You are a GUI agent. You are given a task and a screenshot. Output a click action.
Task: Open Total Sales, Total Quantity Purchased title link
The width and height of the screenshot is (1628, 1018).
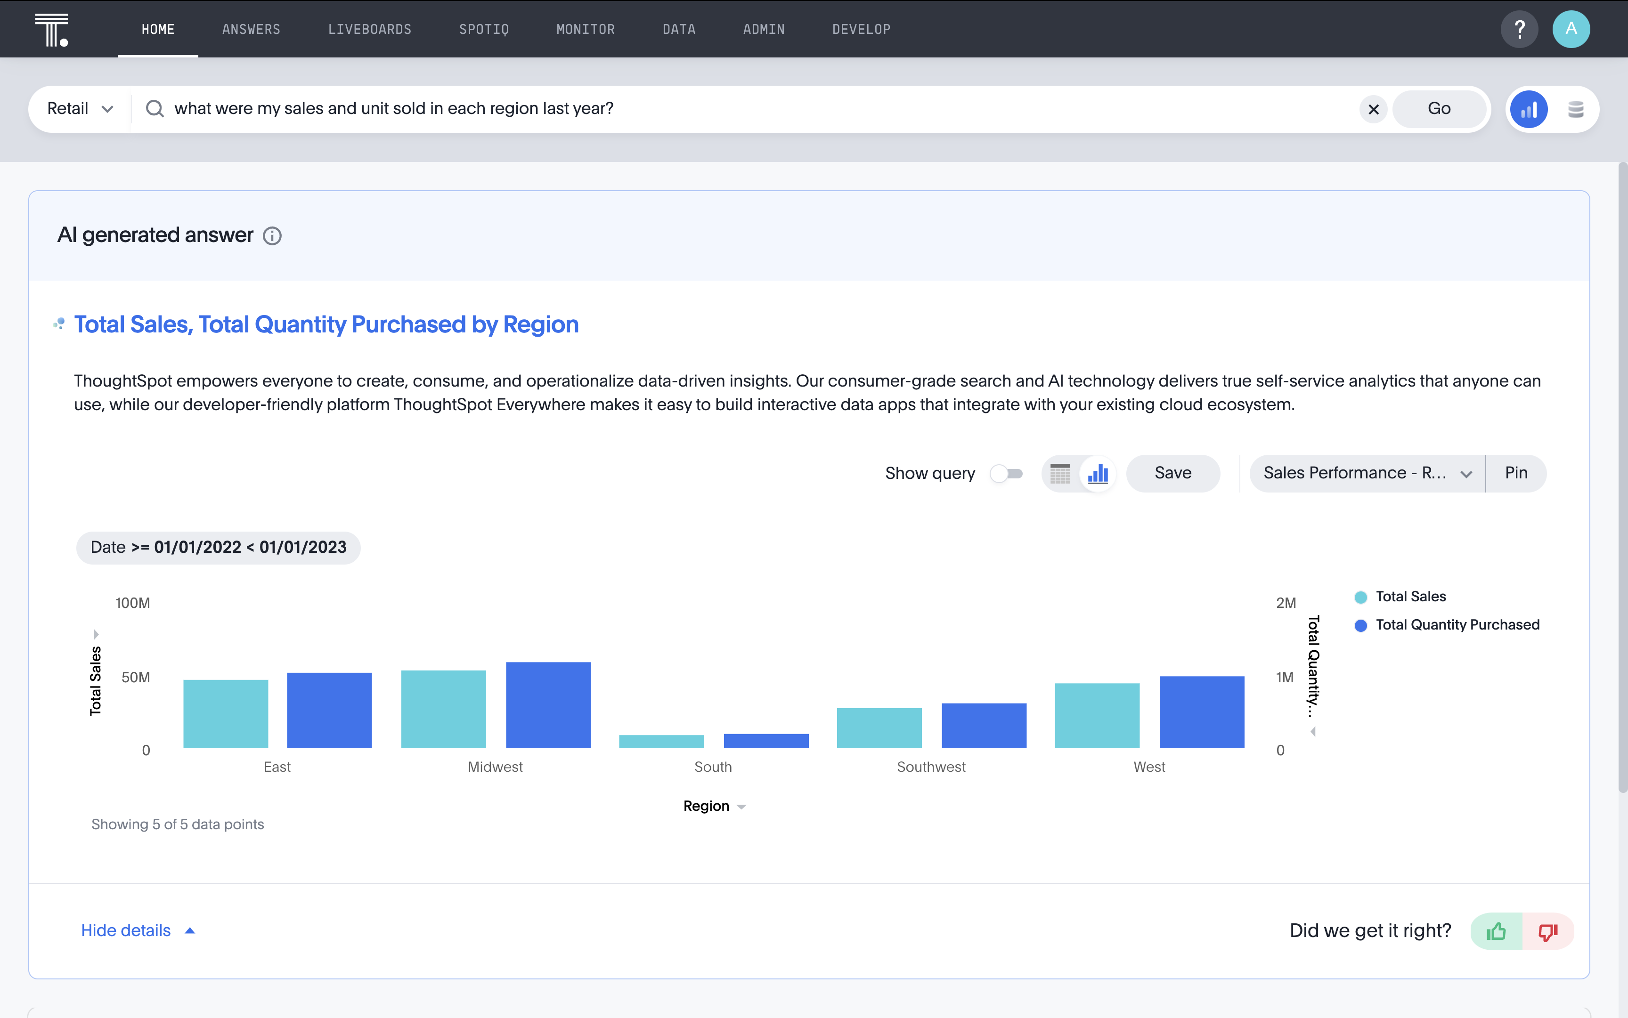pos(326,324)
